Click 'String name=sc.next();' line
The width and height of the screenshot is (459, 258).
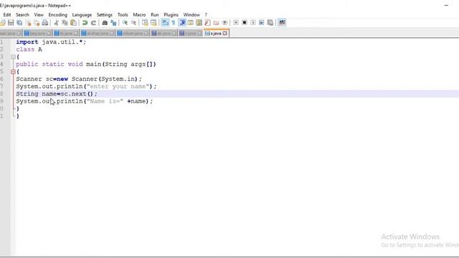tap(57, 94)
